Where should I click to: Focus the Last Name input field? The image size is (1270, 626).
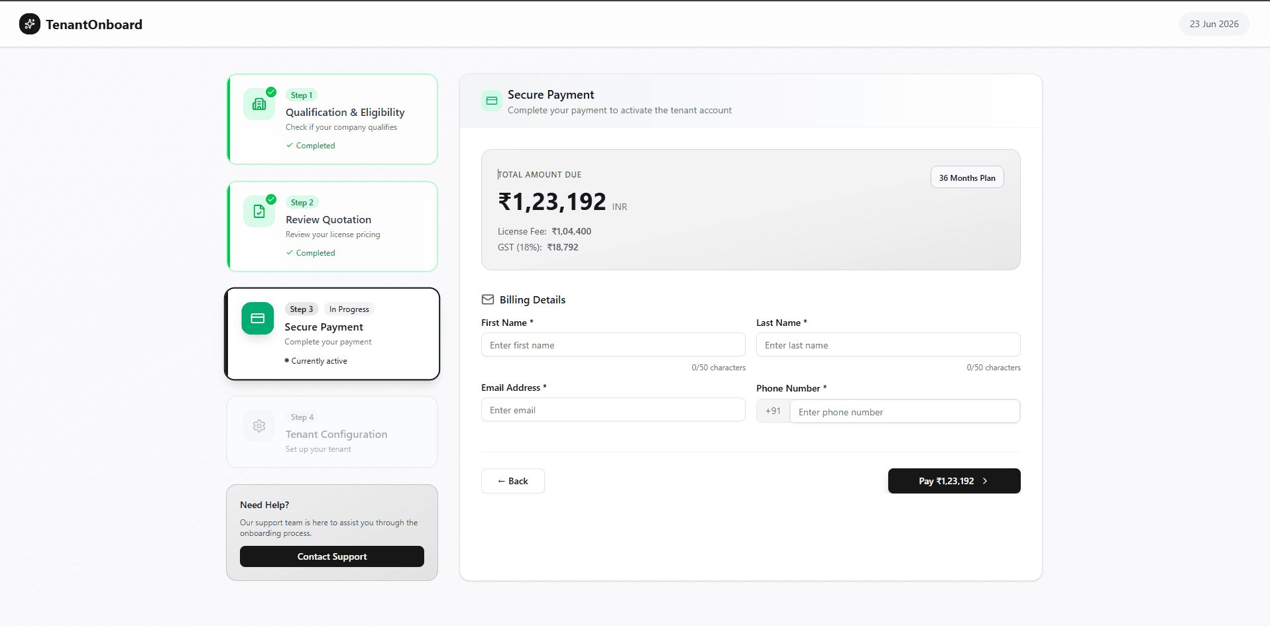888,345
